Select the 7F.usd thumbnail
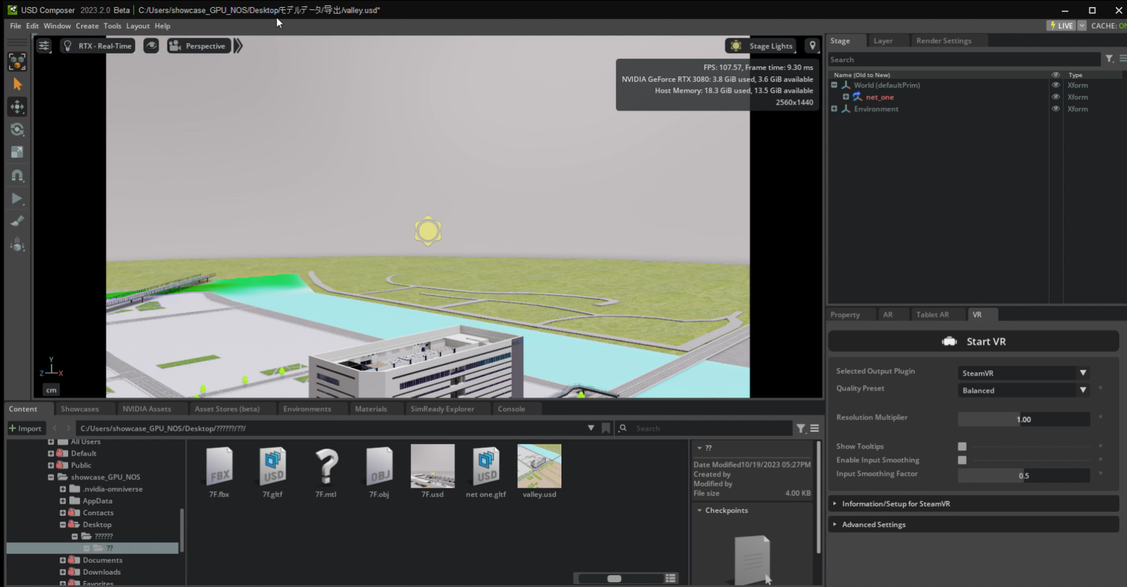 [x=432, y=466]
